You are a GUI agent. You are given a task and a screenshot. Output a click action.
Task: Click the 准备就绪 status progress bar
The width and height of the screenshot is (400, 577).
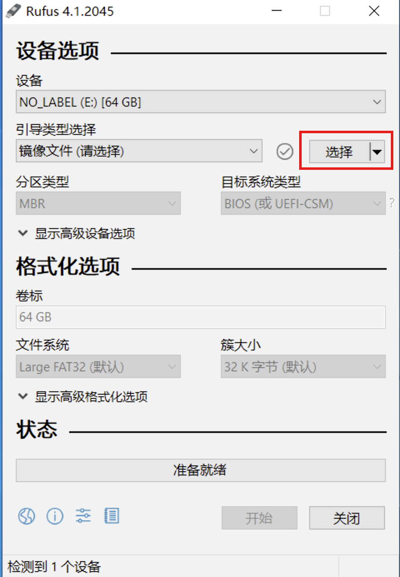click(201, 470)
